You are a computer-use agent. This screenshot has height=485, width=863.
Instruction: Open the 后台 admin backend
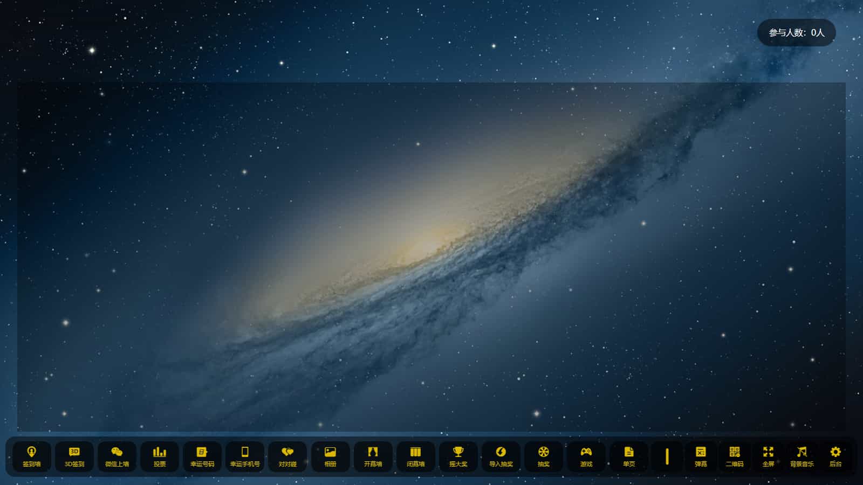pos(835,456)
